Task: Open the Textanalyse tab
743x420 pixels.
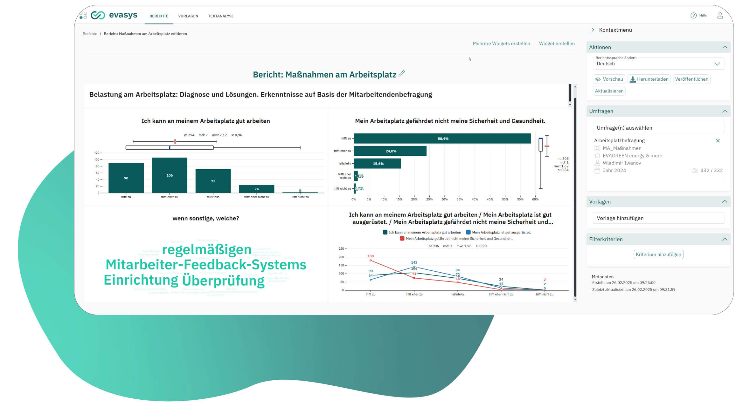Action: point(221,16)
